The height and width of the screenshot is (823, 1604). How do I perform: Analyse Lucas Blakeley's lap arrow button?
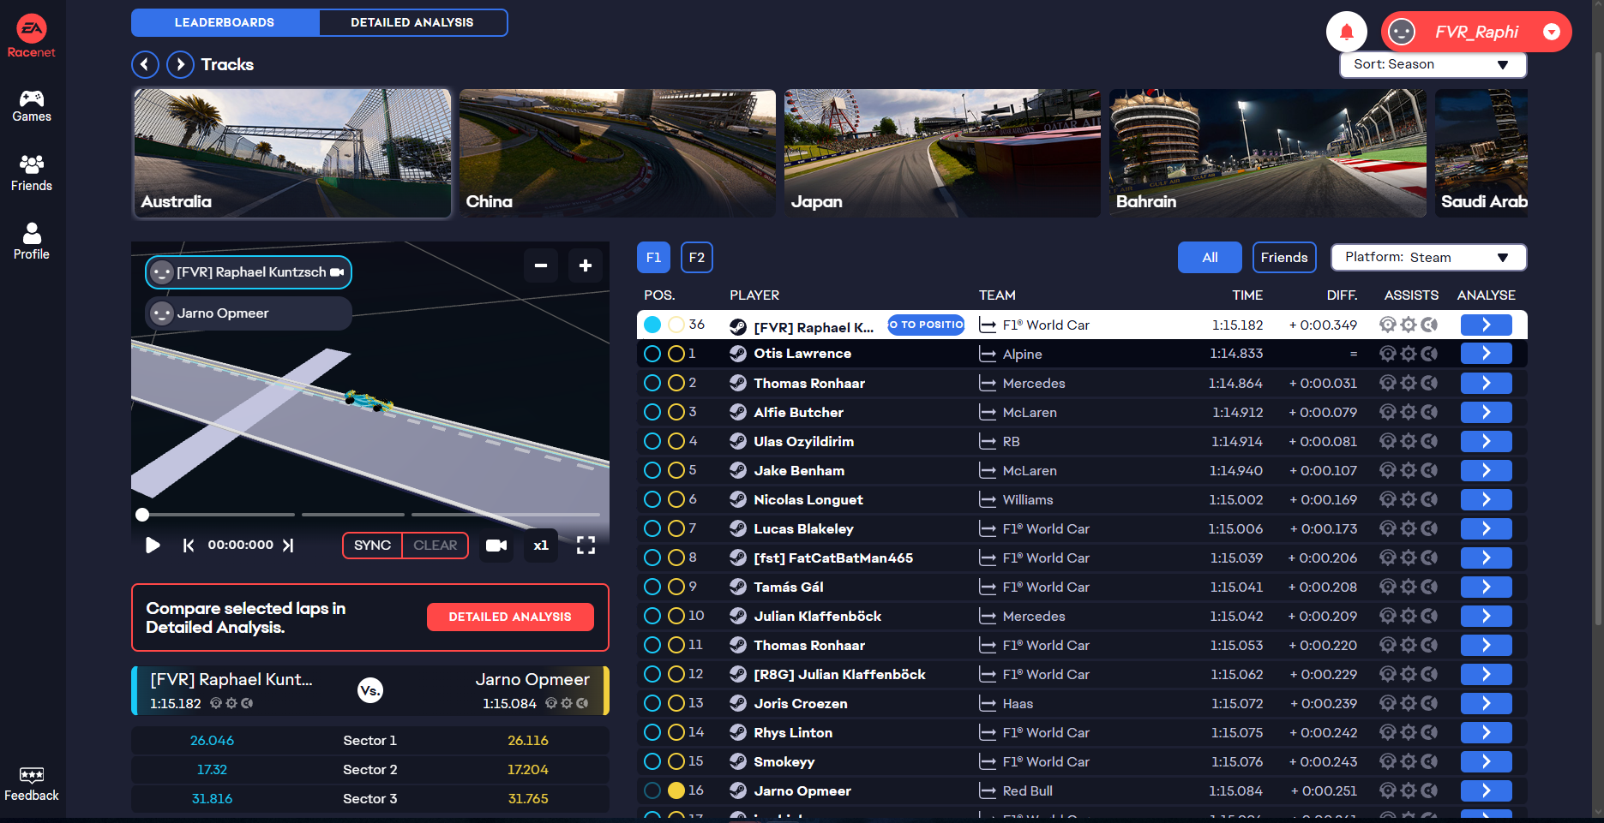coord(1486,528)
